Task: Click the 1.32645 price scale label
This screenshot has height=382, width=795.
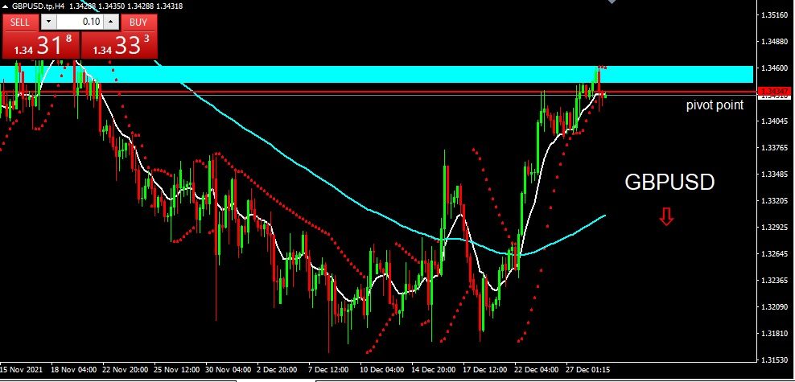Action: [x=774, y=254]
